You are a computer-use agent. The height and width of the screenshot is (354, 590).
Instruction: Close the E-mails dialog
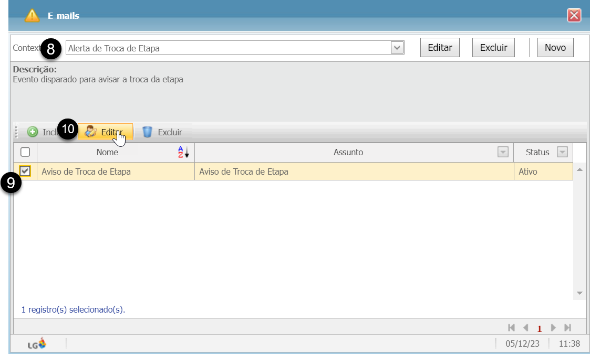pos(574,15)
